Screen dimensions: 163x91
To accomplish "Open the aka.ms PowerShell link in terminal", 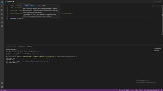I will [x=35, y=54].
